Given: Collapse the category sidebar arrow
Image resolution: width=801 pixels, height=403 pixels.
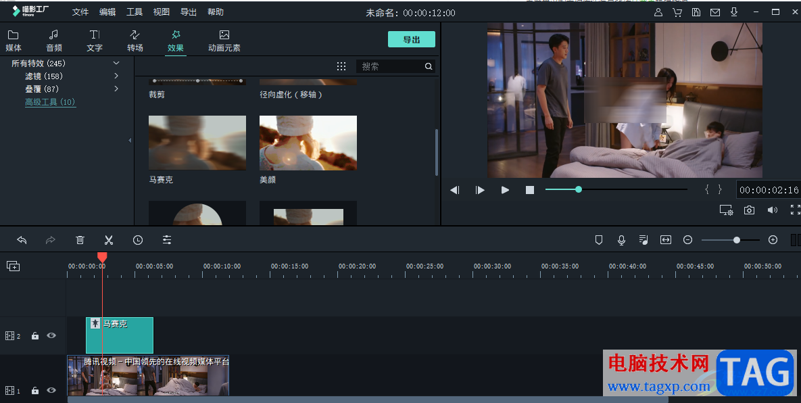Looking at the screenshot, I should pyautogui.click(x=130, y=140).
